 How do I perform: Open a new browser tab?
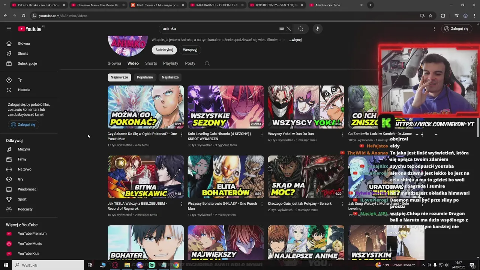pyautogui.click(x=370, y=5)
